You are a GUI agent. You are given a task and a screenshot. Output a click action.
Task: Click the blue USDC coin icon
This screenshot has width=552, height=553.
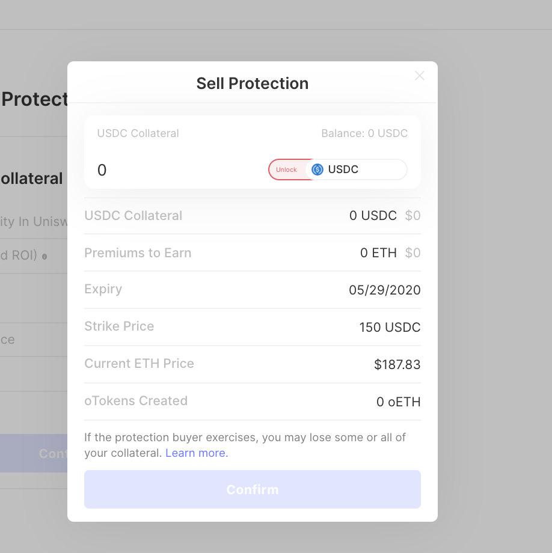tap(317, 170)
